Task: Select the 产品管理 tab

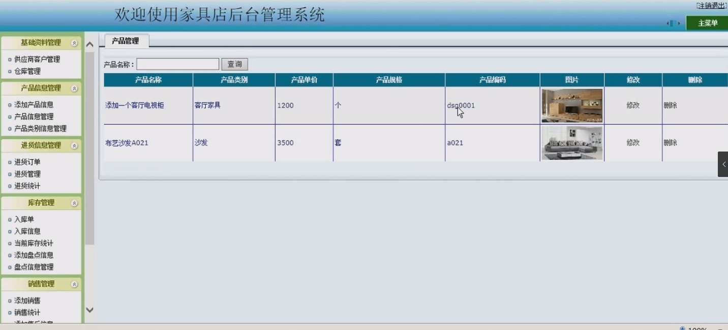Action: tap(126, 41)
